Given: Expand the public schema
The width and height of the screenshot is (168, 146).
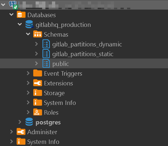Looking at the screenshot, I should coord(37,63).
